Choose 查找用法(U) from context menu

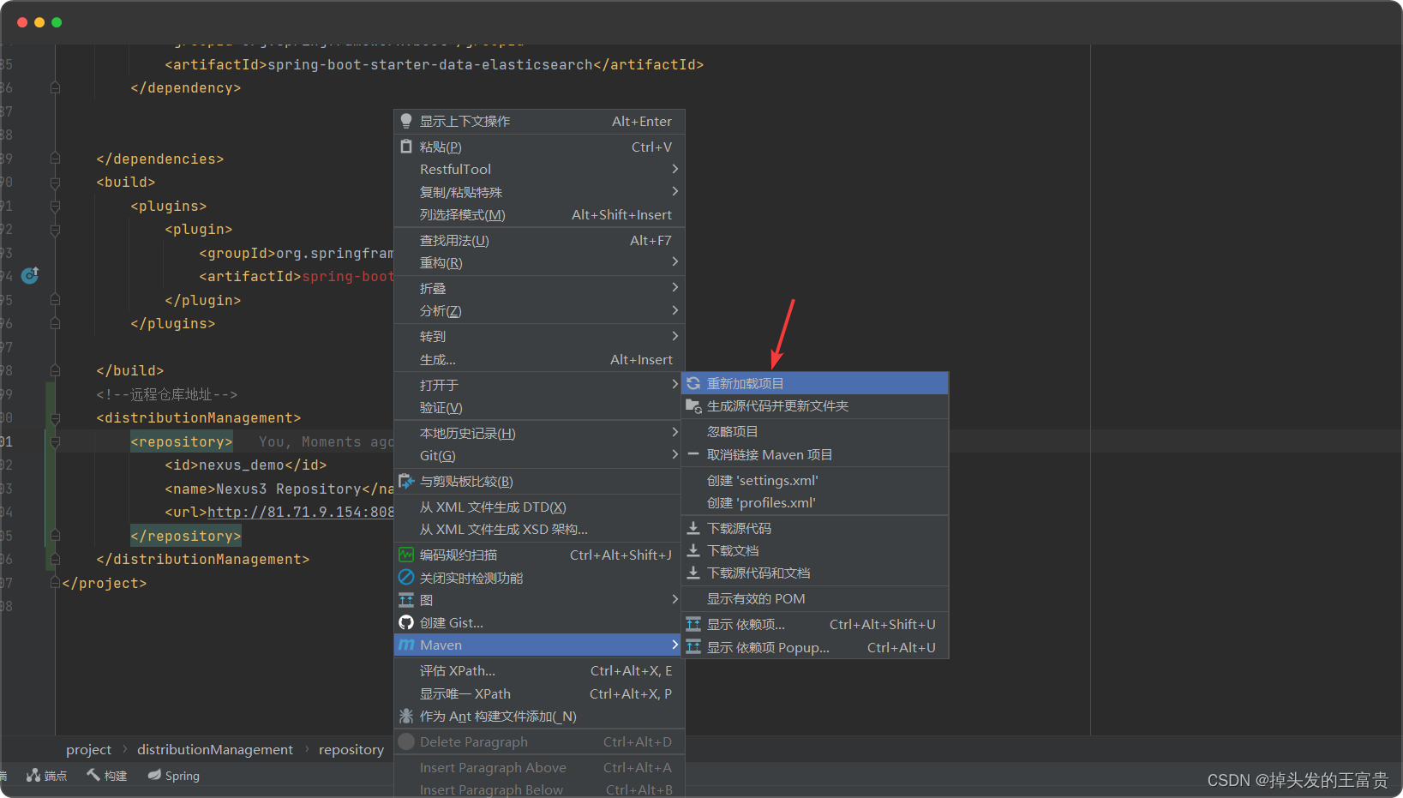tap(539, 240)
